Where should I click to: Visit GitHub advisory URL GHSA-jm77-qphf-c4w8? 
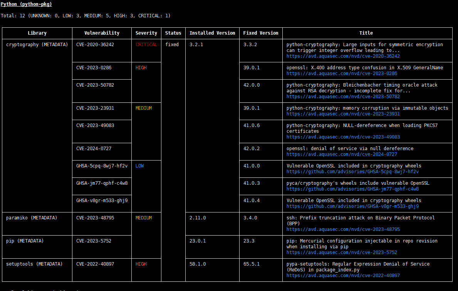352,189
